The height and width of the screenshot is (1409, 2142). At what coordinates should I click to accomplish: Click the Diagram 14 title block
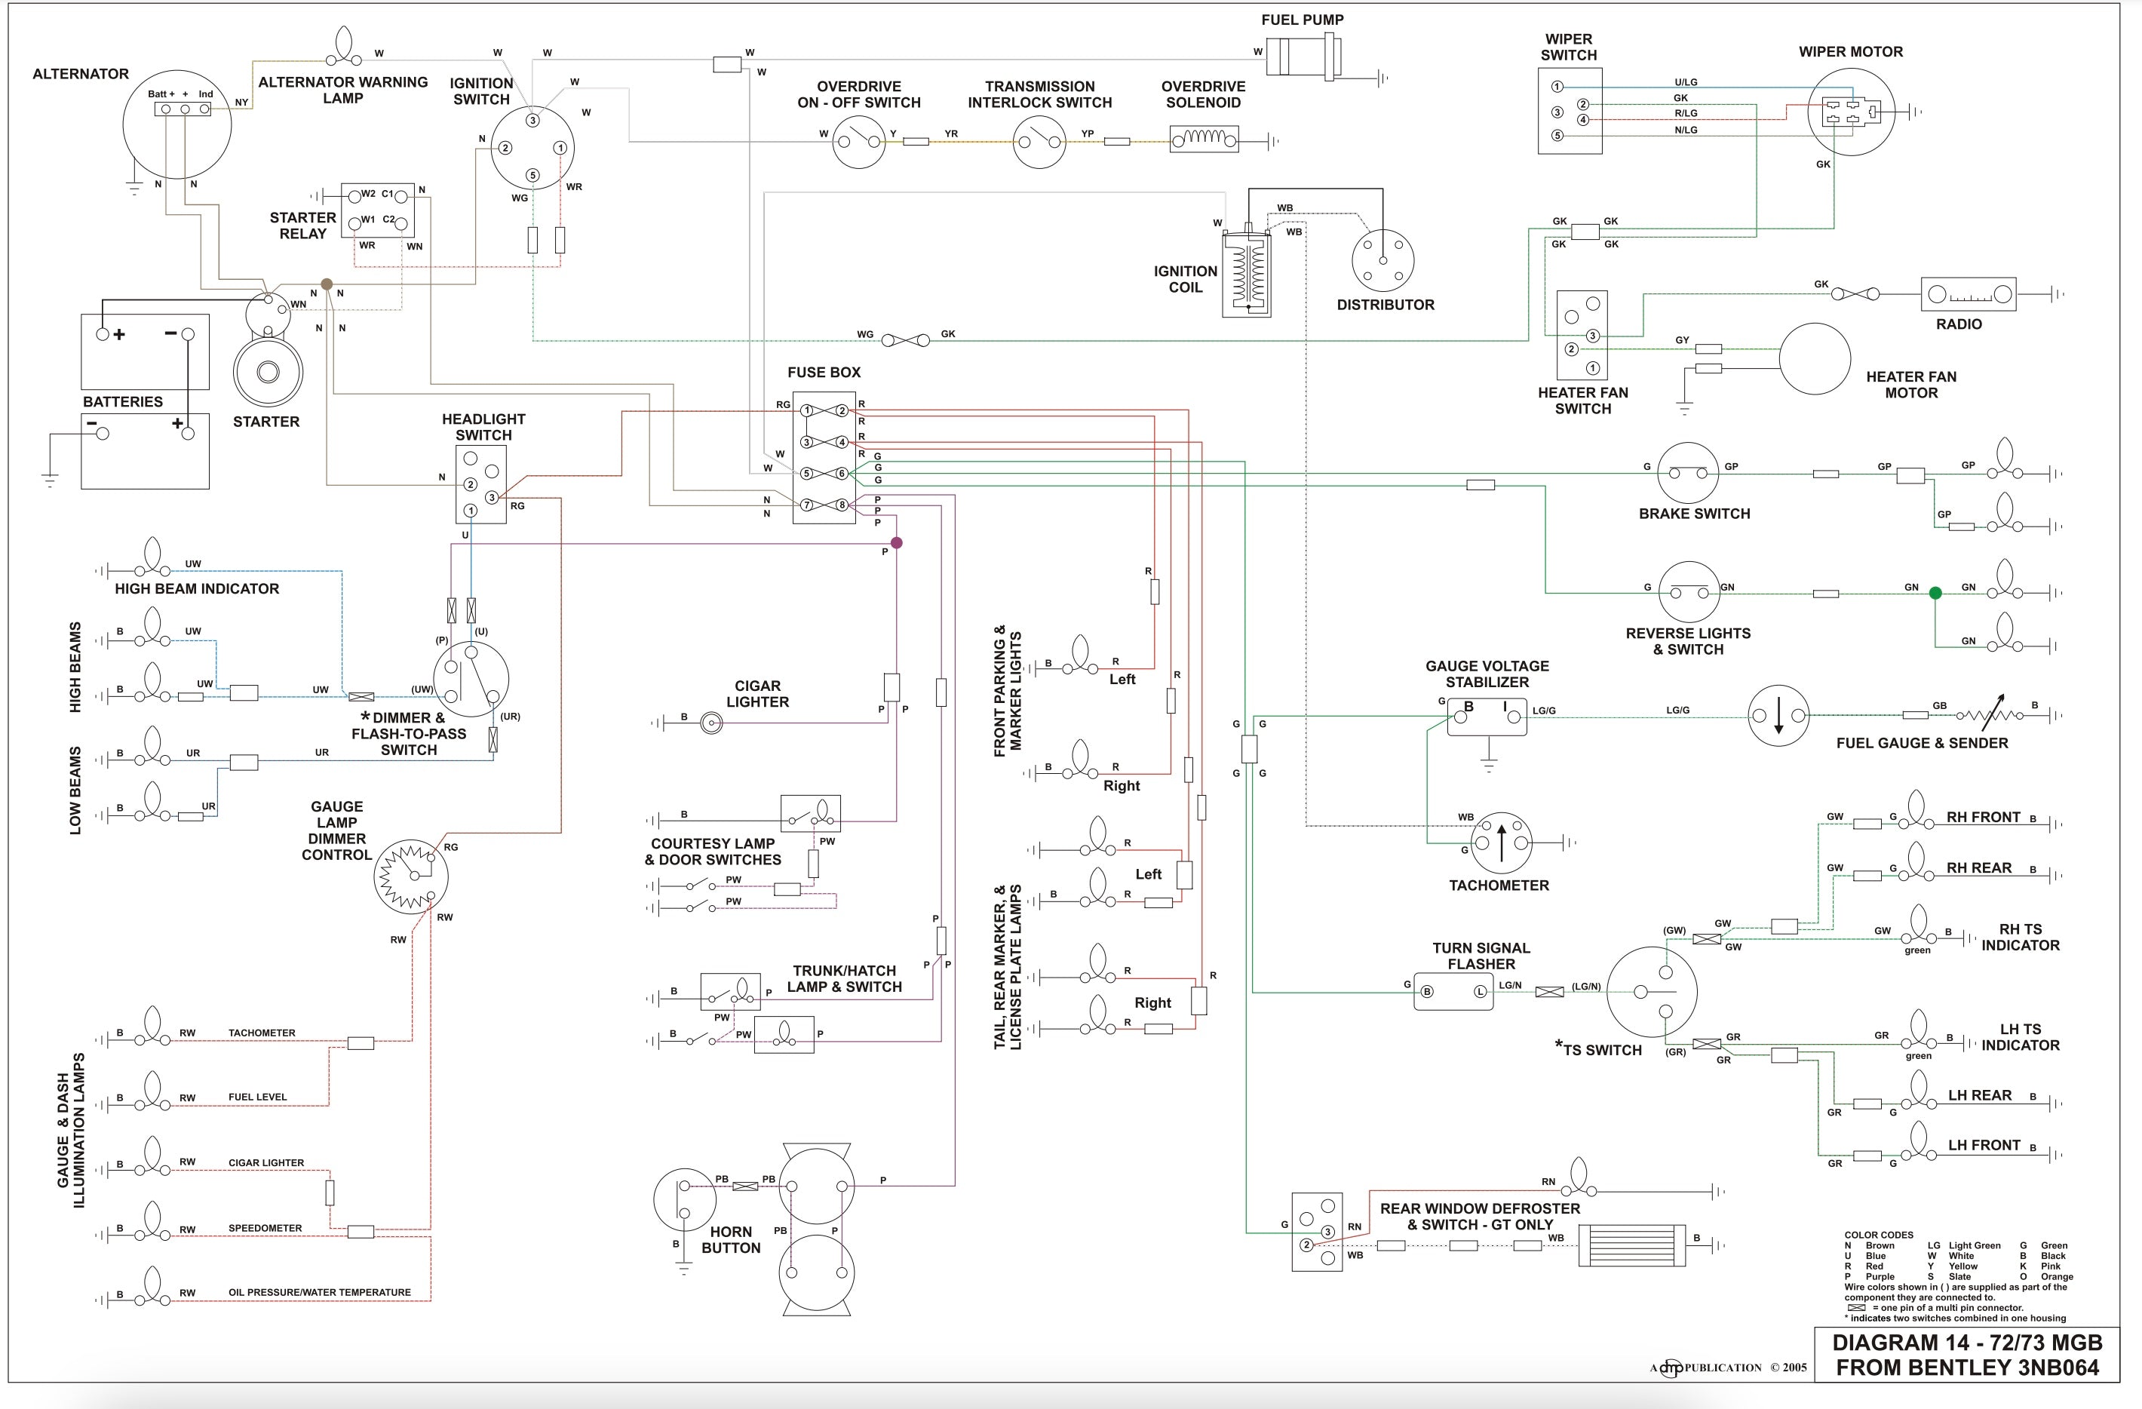pyautogui.click(x=1966, y=1353)
